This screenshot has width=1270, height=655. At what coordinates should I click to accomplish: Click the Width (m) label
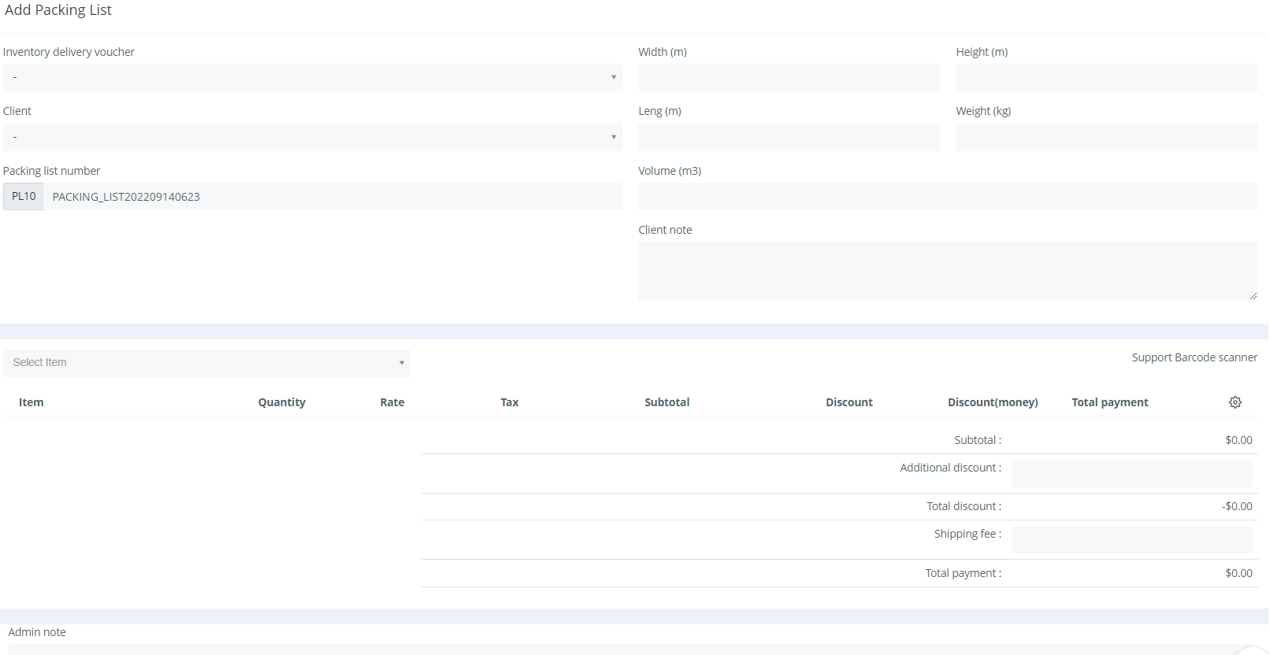point(663,52)
